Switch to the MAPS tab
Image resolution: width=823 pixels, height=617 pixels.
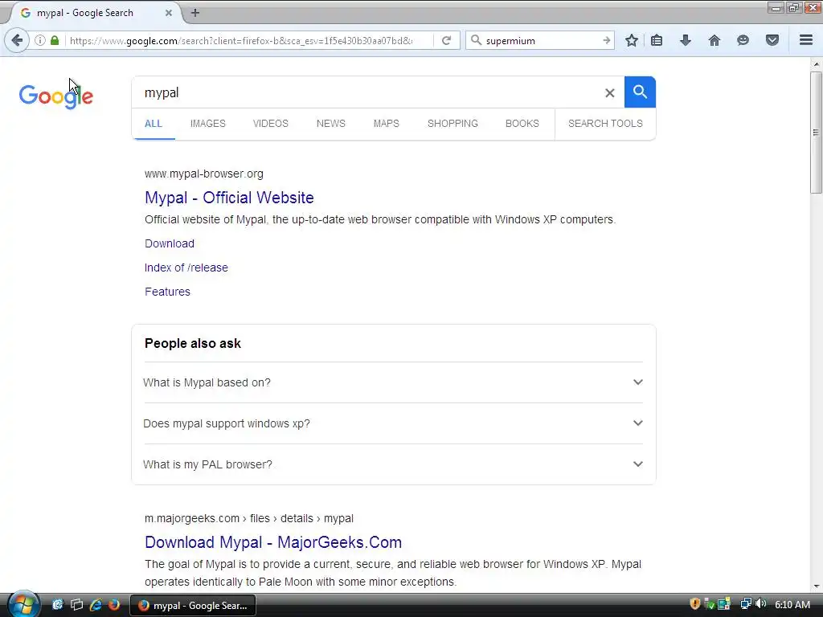[x=387, y=124]
